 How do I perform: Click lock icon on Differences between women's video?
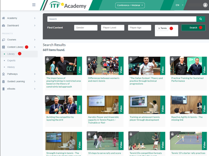pyautogui.click(x=89, y=59)
